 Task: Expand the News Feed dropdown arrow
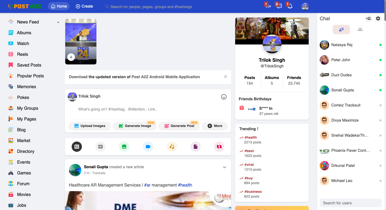[58, 22]
